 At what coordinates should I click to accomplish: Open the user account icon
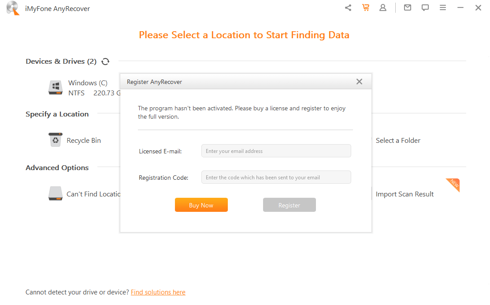click(x=383, y=7)
